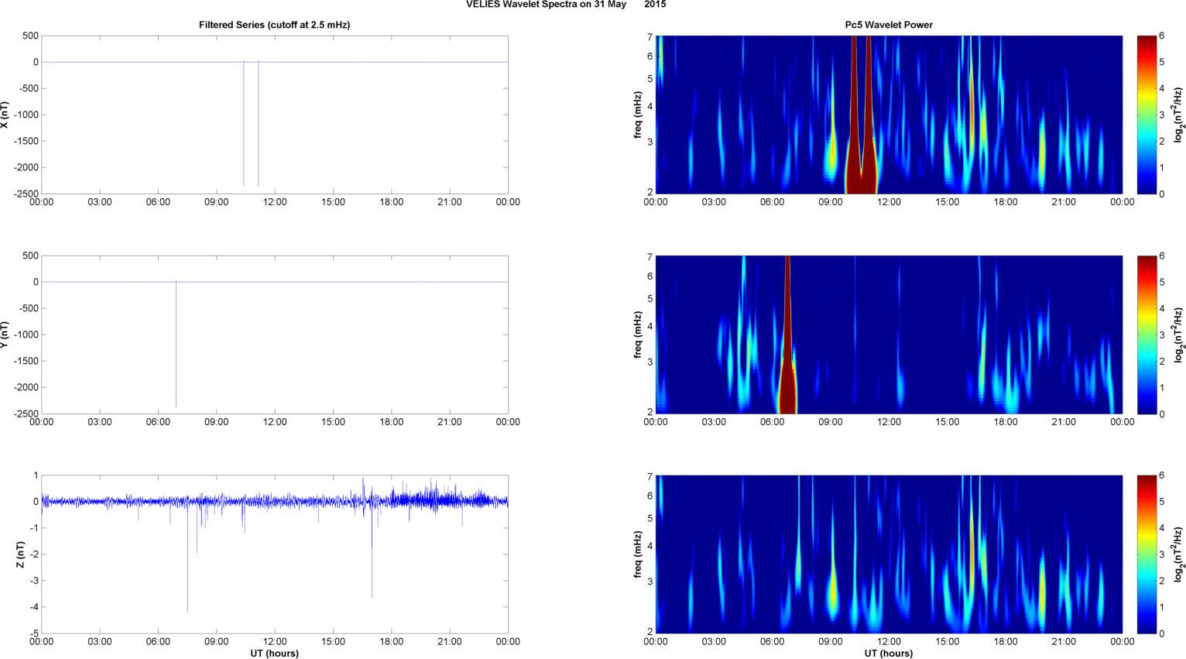Click 'freq (mHz)' label of the Y spectrogram
This screenshot has height=659, width=1186.
[638, 335]
